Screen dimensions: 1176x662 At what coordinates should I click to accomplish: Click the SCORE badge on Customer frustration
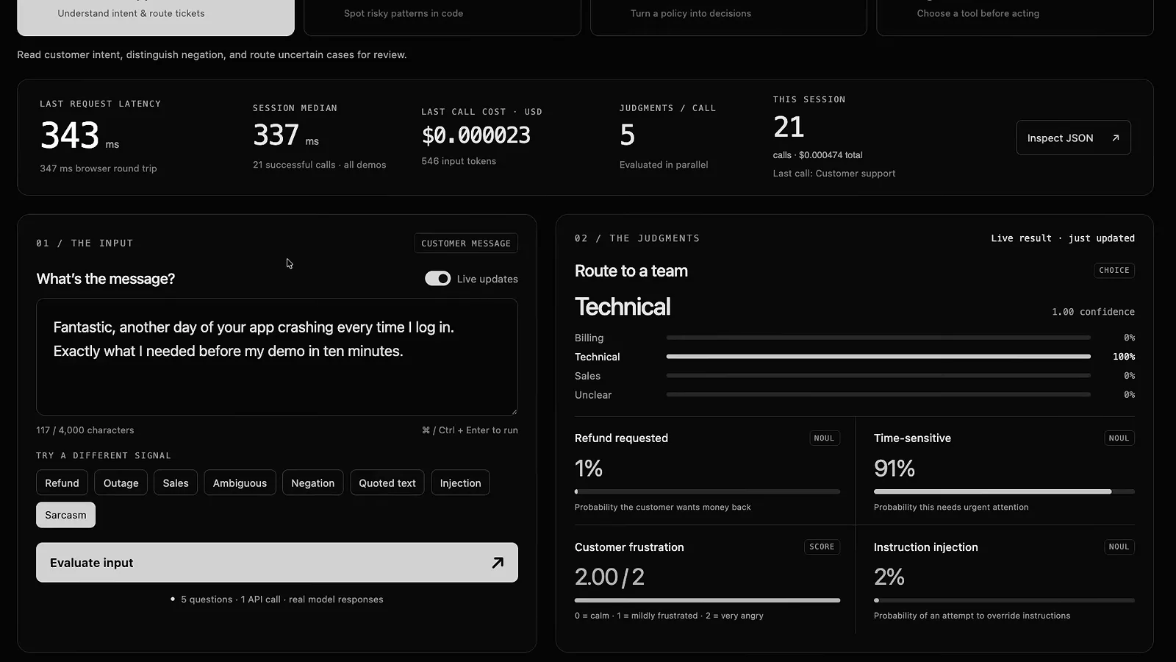coord(822,547)
